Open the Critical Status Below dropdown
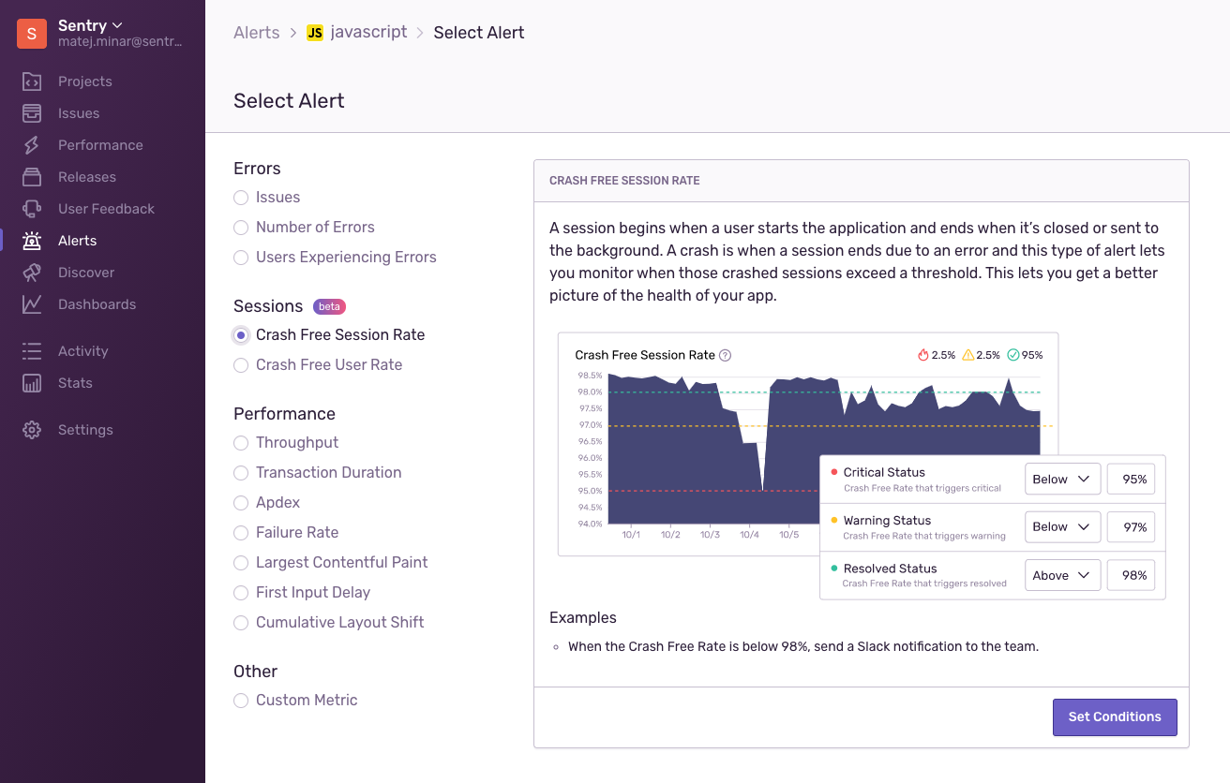This screenshot has width=1230, height=783. (1062, 480)
